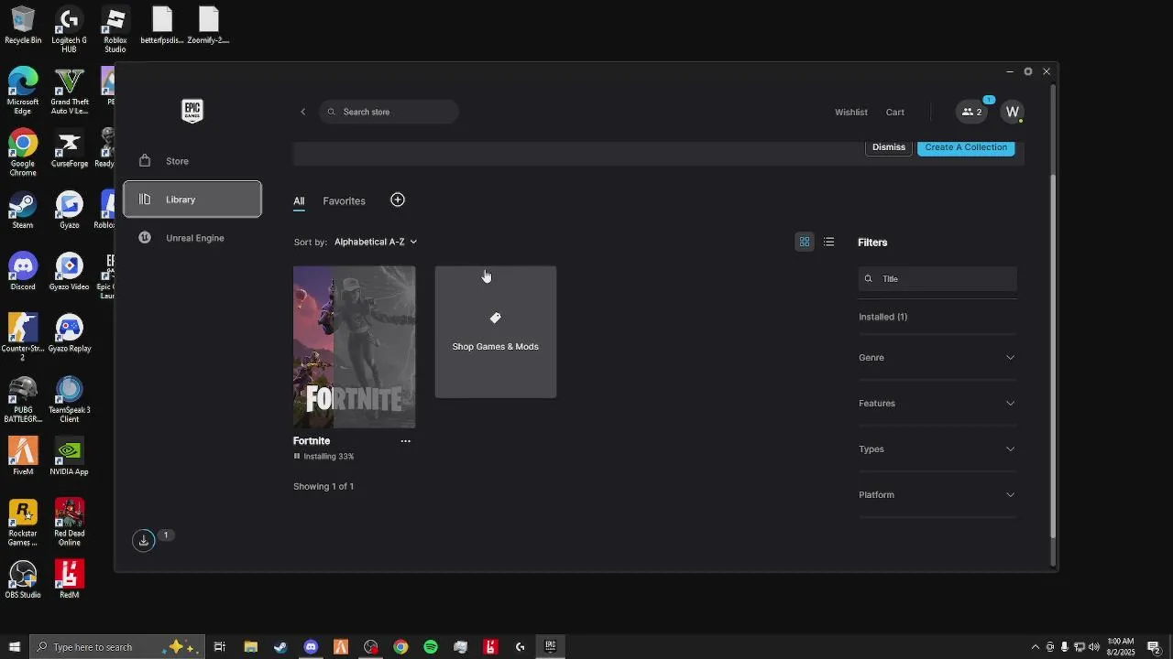Expand the Features filter
The width and height of the screenshot is (1173, 659).
pyautogui.click(x=937, y=404)
